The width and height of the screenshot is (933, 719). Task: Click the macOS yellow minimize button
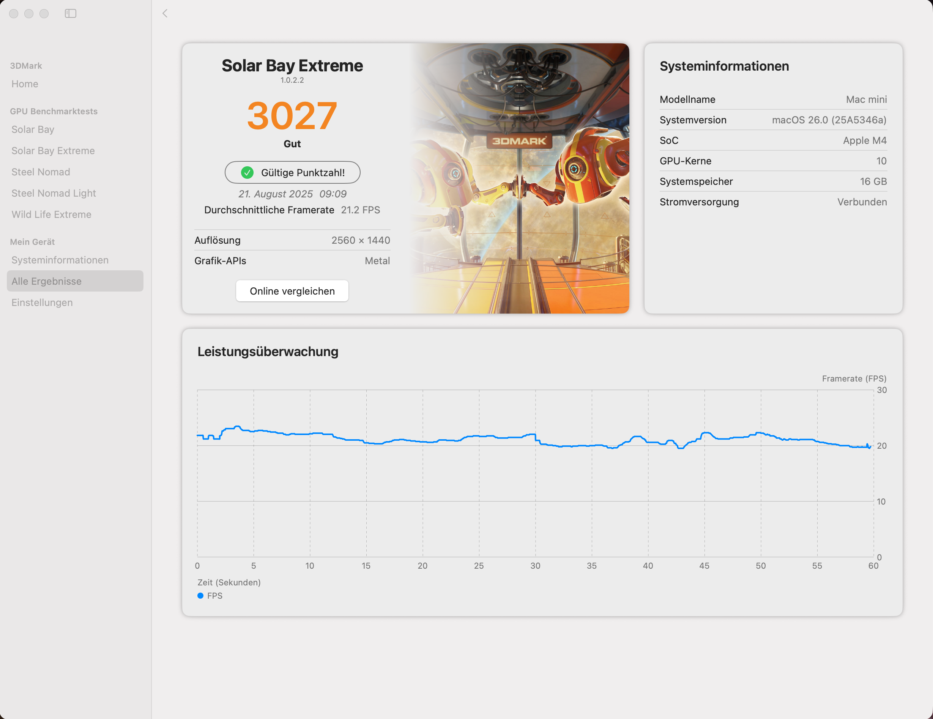tap(29, 14)
